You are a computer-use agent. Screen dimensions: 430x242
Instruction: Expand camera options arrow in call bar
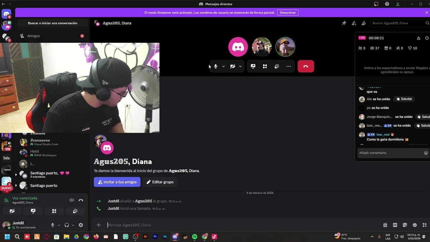click(240, 66)
